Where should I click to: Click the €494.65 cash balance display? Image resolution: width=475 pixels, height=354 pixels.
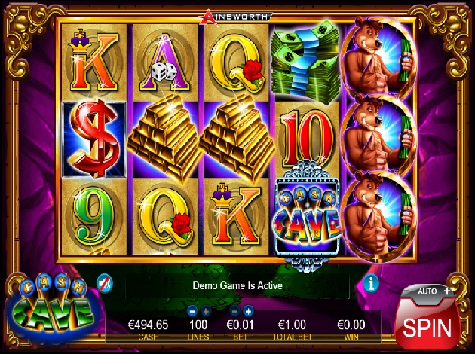coord(148,325)
